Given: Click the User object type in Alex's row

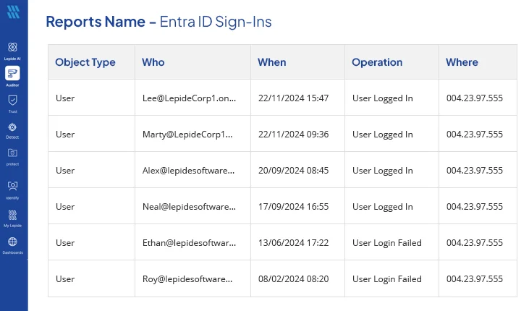Looking at the screenshot, I should point(65,171).
